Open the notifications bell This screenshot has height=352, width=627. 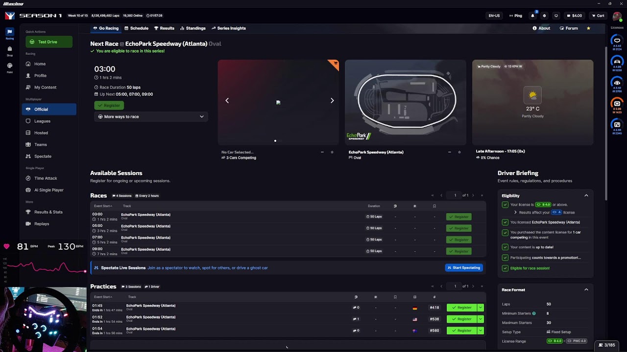point(532,16)
